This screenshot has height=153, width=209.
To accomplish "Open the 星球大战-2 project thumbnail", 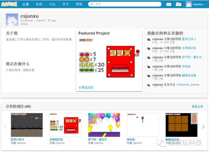I will pos(27,125).
